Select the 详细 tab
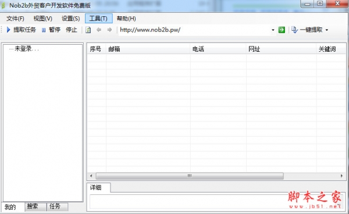The height and width of the screenshot is (214, 349). (x=98, y=187)
